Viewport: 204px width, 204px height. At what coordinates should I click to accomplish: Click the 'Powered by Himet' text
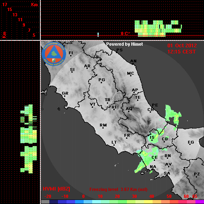[x=124, y=44]
